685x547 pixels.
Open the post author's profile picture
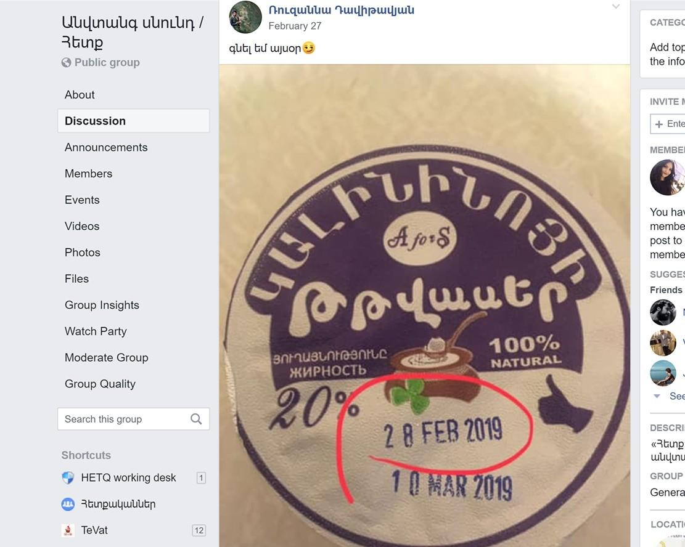(245, 17)
